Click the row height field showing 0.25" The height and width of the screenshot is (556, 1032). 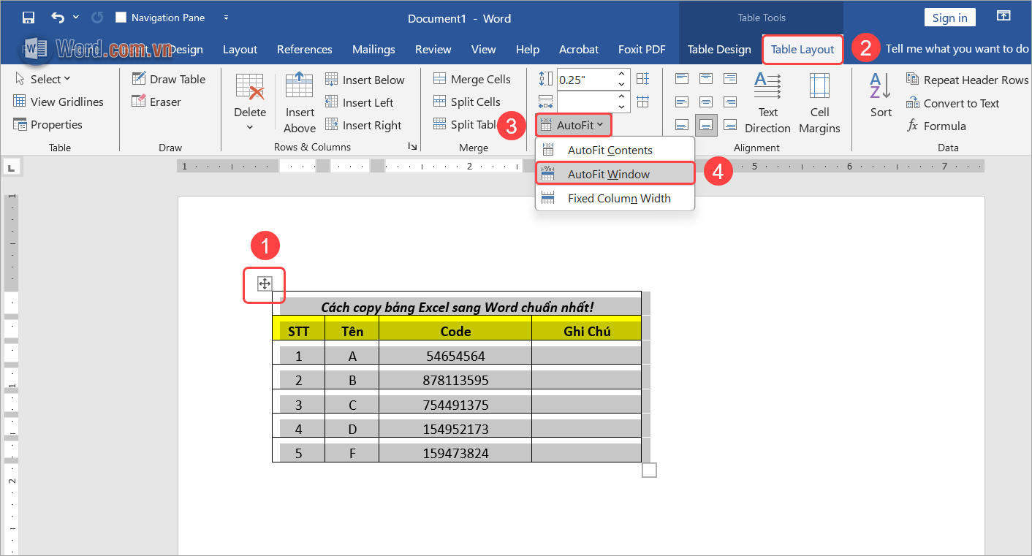tap(586, 79)
